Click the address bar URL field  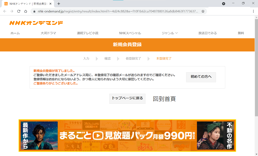tap(118, 11)
